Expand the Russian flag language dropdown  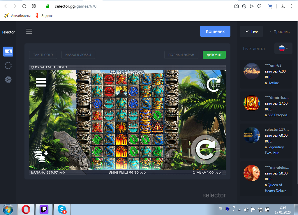(283, 48)
